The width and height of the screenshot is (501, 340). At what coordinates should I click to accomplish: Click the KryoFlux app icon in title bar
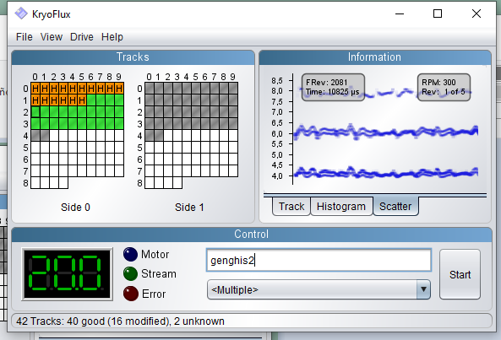[21, 13]
